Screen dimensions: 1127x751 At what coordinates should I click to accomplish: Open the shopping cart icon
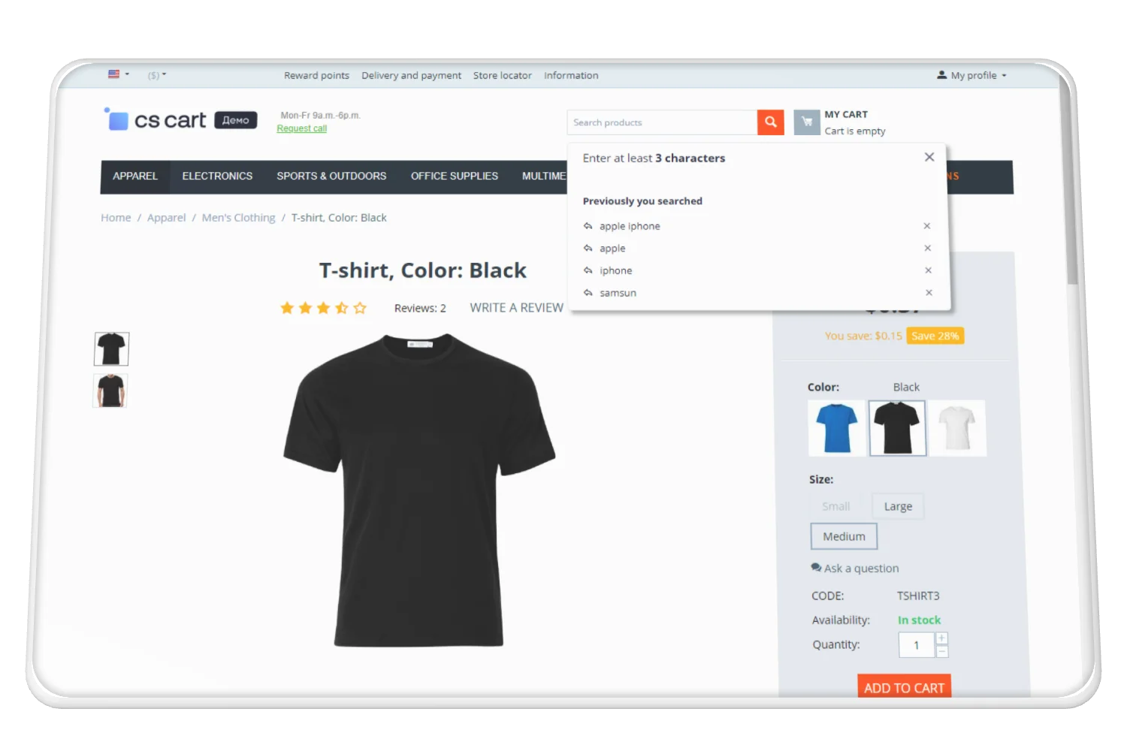click(x=807, y=122)
